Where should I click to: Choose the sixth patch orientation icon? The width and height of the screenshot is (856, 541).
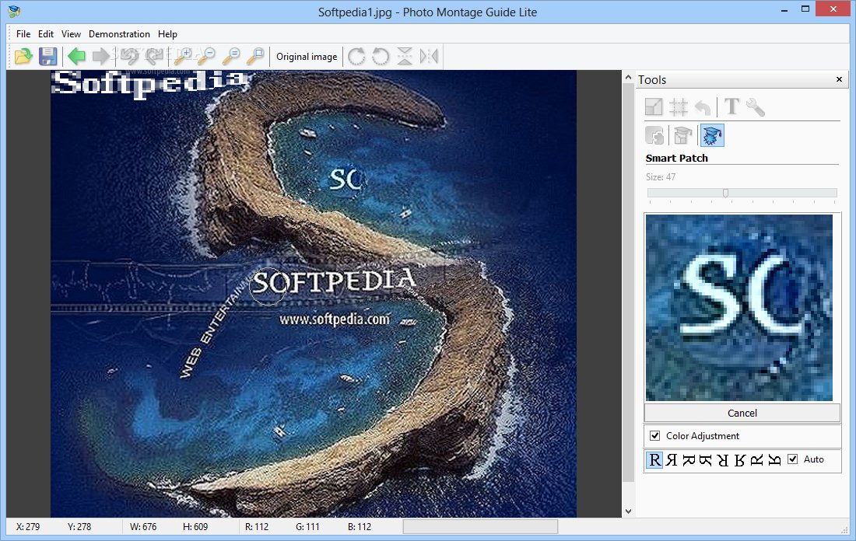(740, 460)
